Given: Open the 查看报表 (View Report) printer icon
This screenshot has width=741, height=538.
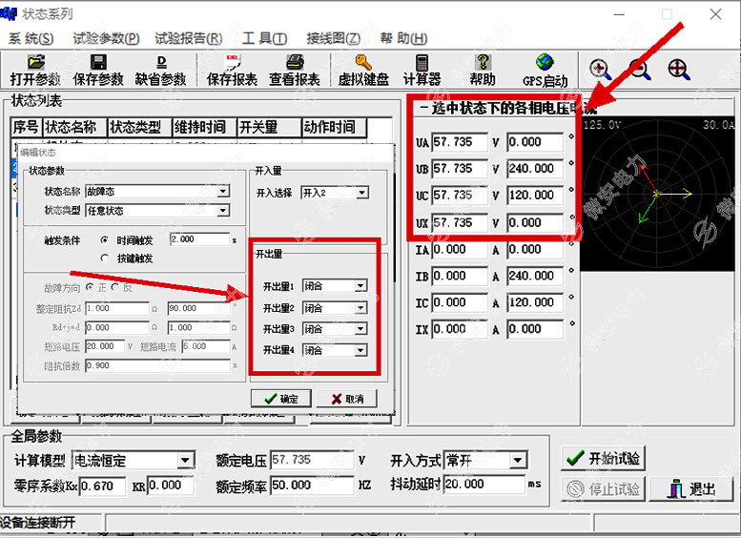Looking at the screenshot, I should pos(295,65).
